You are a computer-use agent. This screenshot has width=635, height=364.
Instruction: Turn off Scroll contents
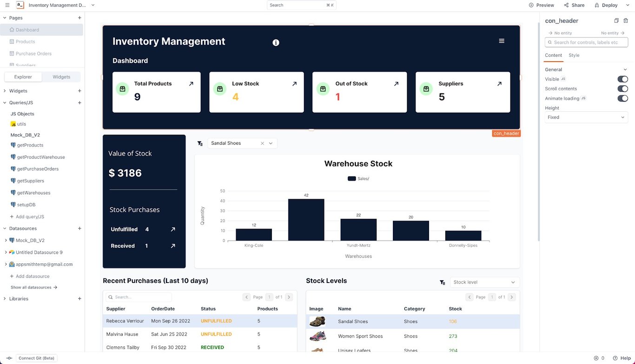(x=622, y=88)
